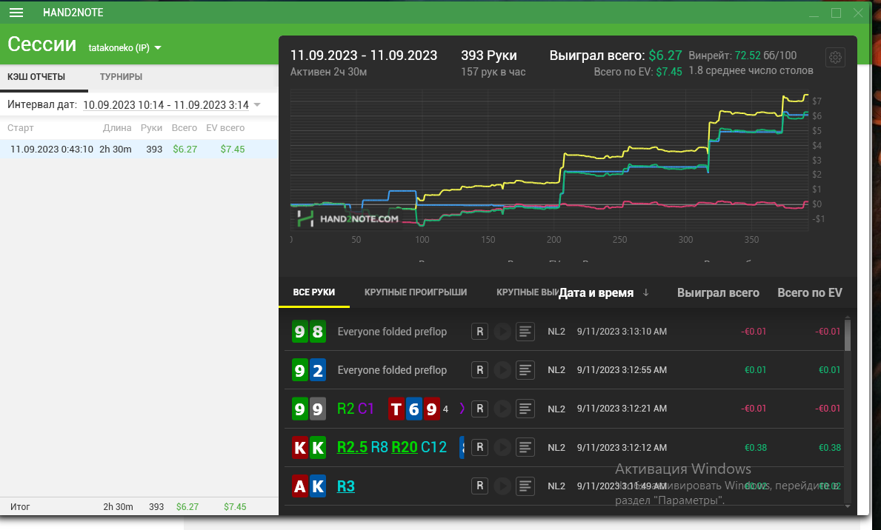The image size is (881, 530).
Task: Open the hamburger main menu
Action: coord(16,13)
